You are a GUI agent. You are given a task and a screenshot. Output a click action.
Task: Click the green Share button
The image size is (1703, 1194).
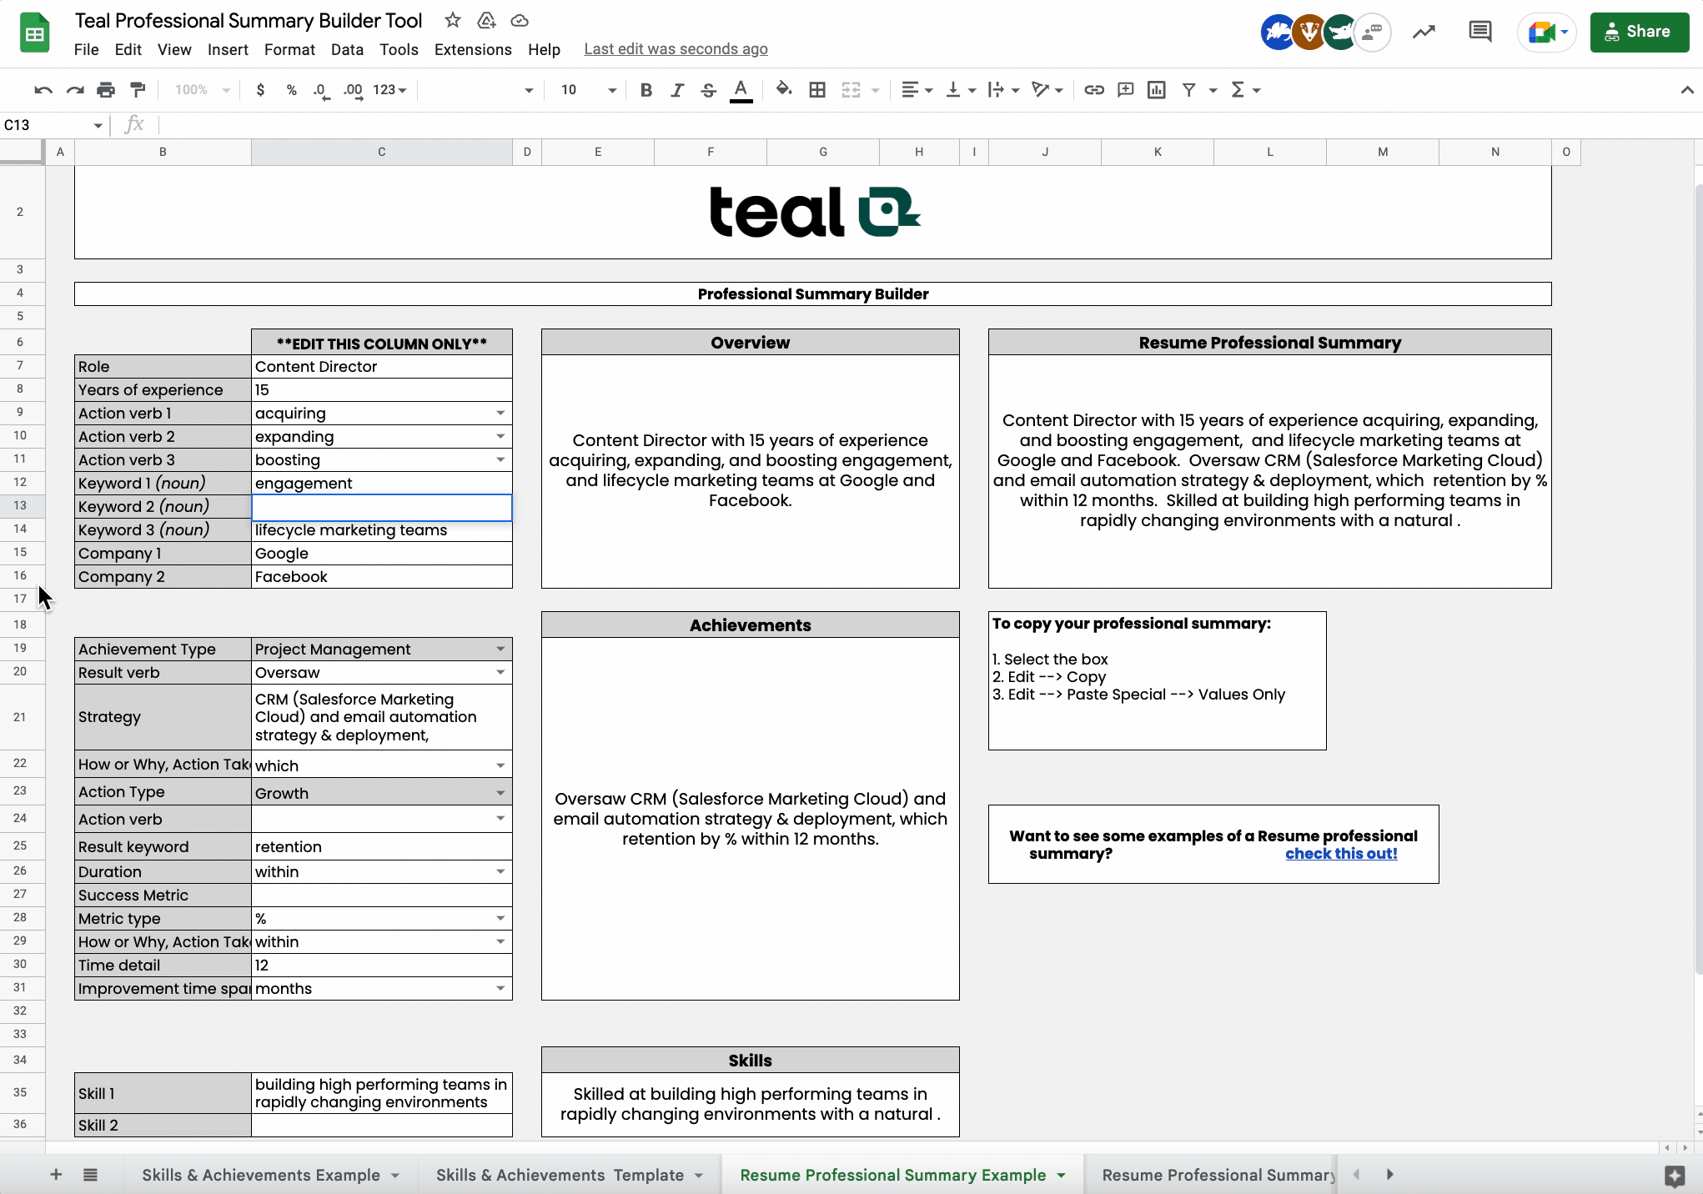(x=1639, y=33)
